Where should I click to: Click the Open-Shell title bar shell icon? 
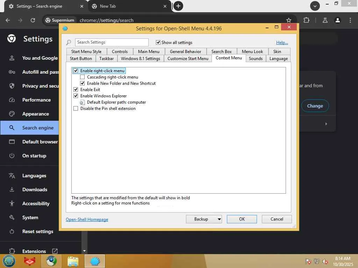click(65, 29)
